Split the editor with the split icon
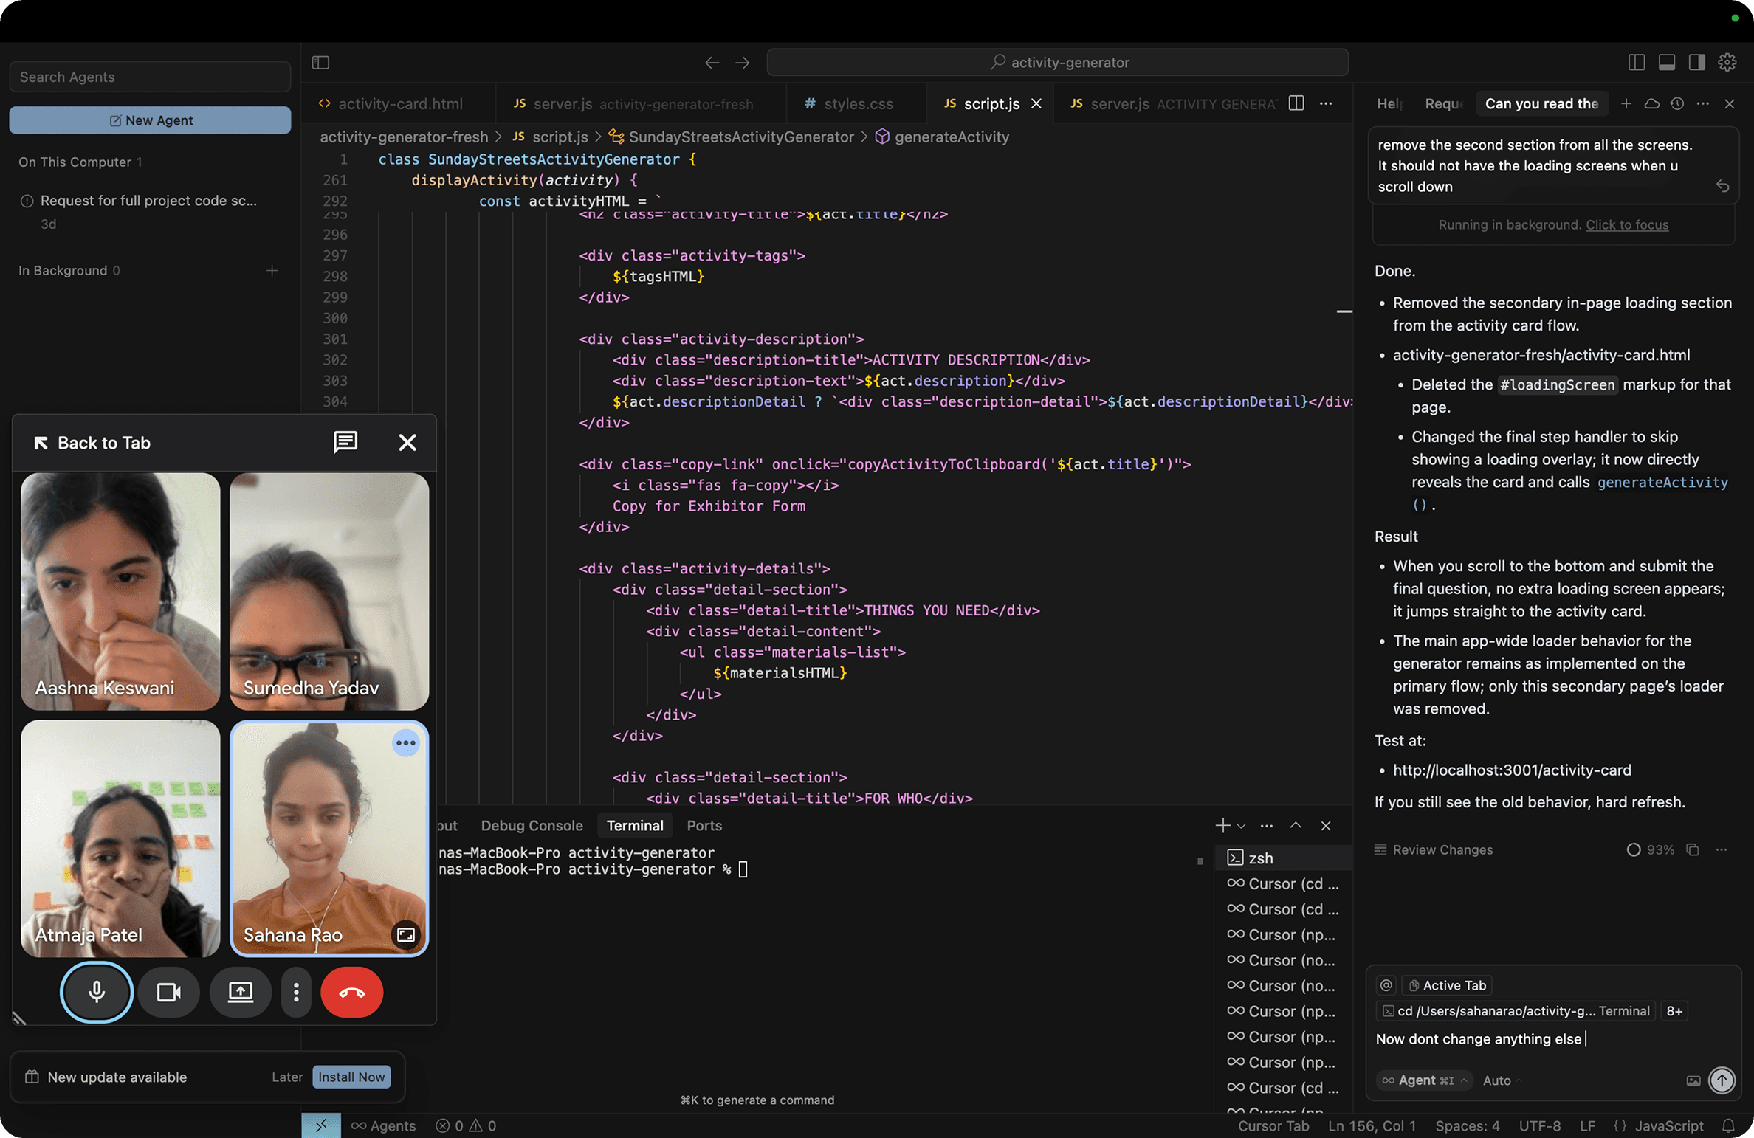Viewport: 1754px width, 1138px height. 1296,103
